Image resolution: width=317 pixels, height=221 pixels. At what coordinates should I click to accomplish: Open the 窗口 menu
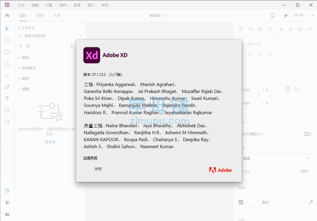(91, 5)
